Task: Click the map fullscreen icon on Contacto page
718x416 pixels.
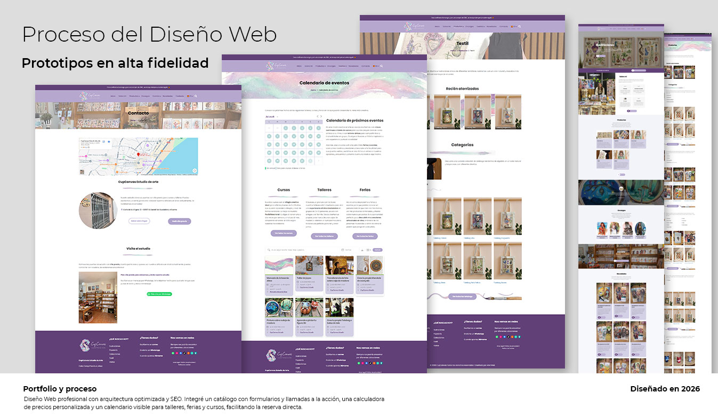Action: coord(195,171)
